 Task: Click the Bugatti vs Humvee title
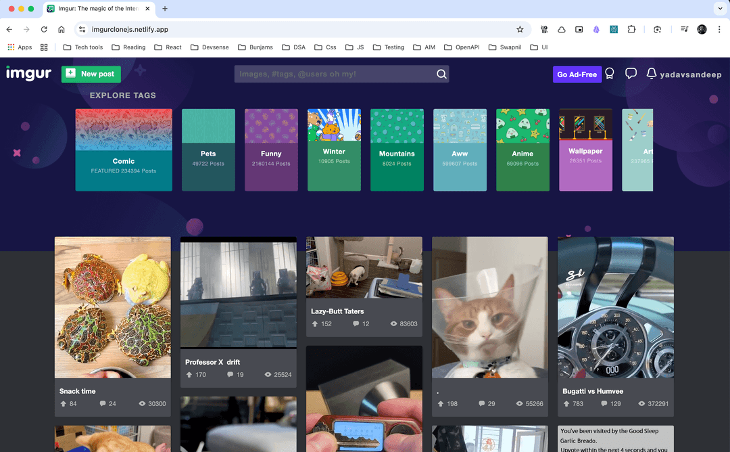[593, 391]
